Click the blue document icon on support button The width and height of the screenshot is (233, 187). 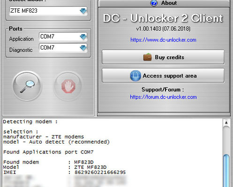pos(135,76)
